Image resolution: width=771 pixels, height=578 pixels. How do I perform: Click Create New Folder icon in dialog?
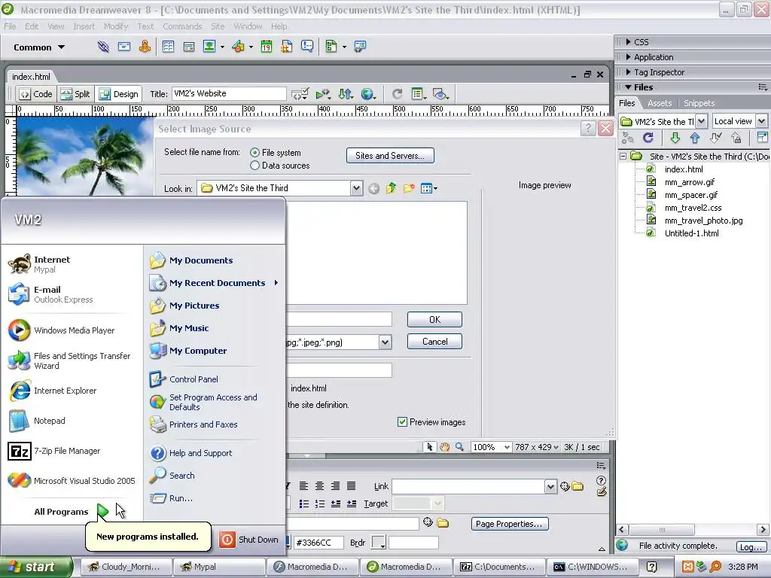(x=409, y=188)
